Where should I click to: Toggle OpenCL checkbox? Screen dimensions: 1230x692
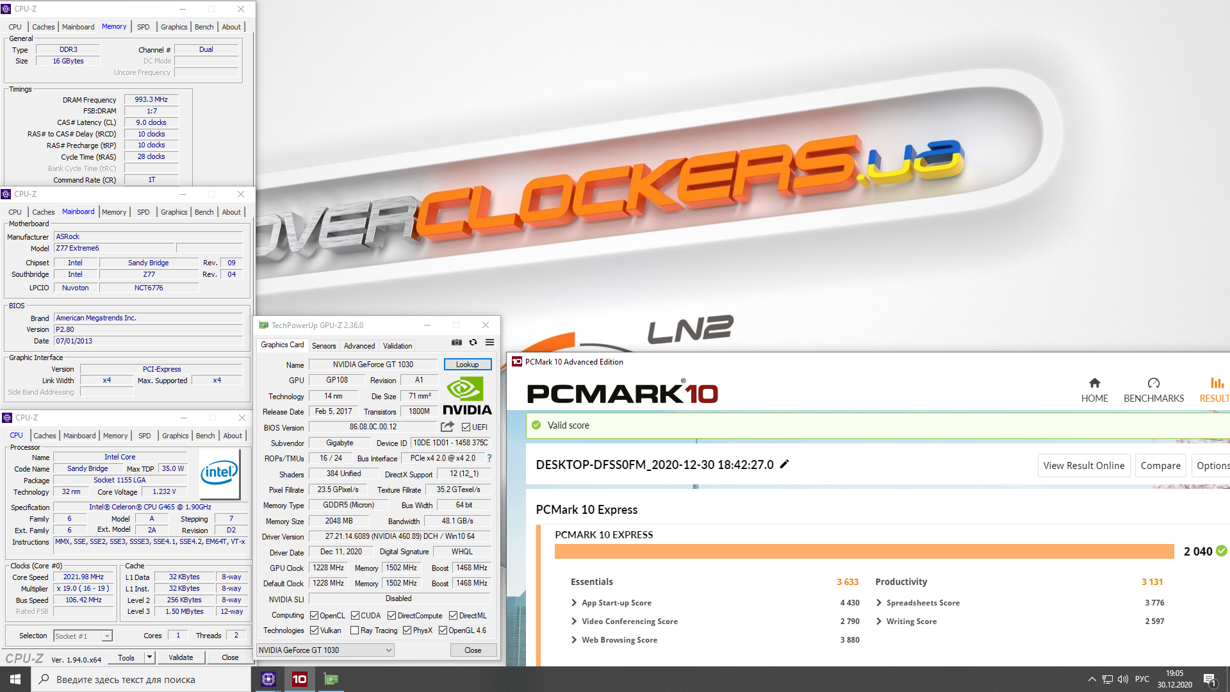tap(314, 616)
